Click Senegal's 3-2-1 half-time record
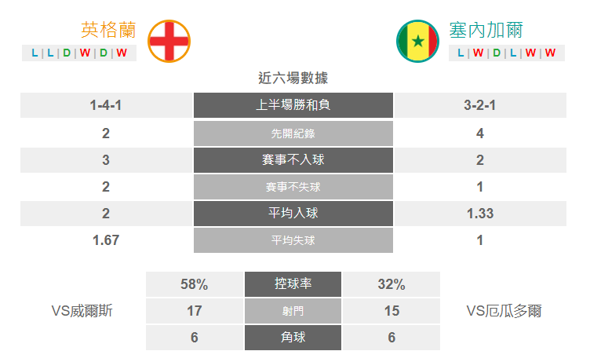Viewport: 590px width, 362px height. click(x=479, y=105)
